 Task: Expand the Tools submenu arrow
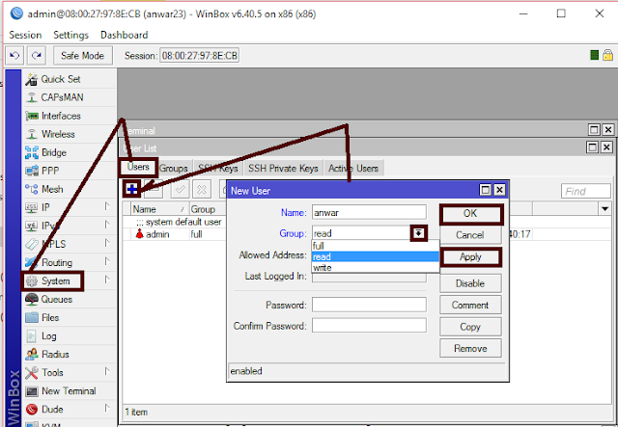point(107,371)
